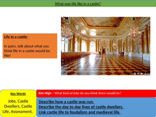
Task: Select the 'Key Words' heading
Action: (18, 94)
